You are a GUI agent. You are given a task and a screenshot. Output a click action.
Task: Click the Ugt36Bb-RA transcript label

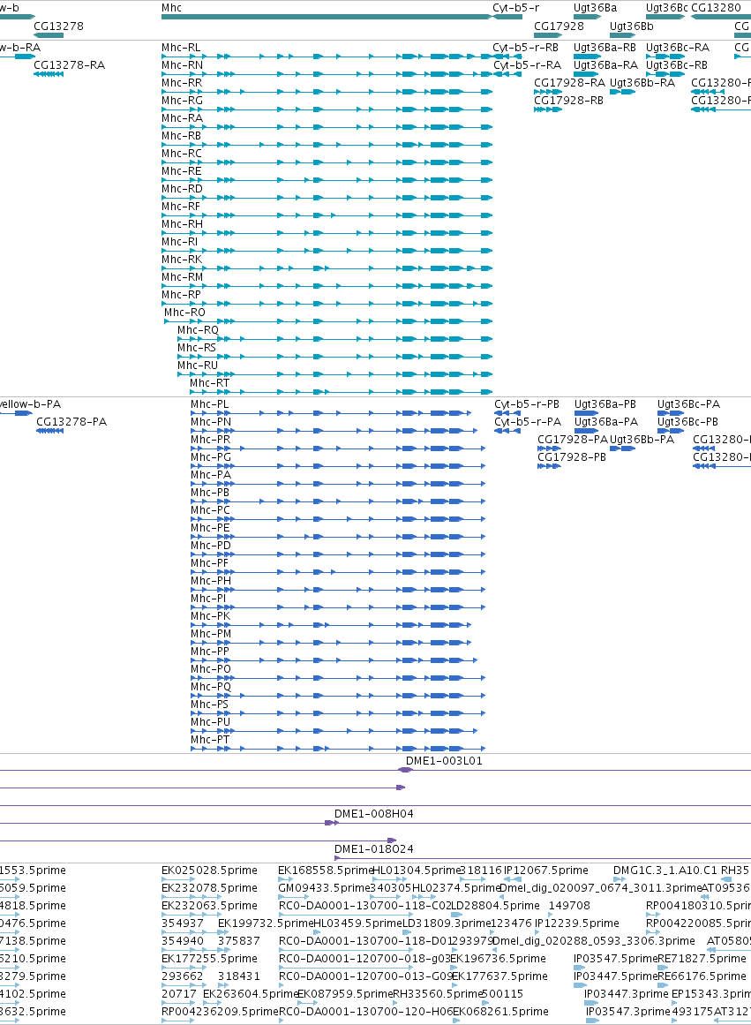point(642,83)
